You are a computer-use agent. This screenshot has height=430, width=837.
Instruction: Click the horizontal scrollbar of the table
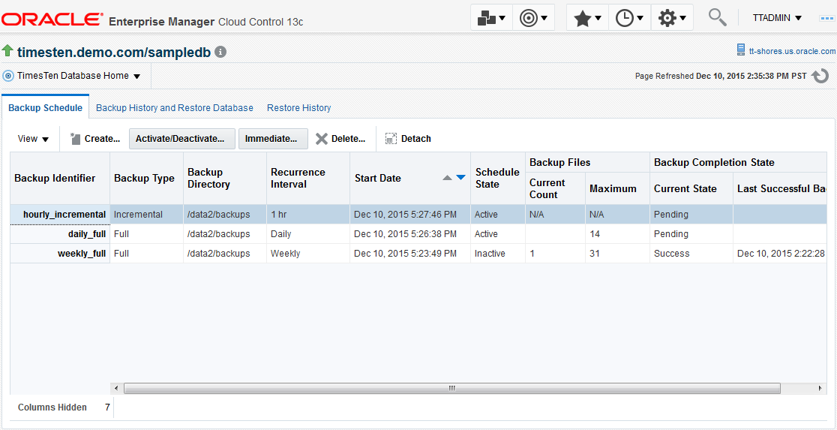coord(451,389)
